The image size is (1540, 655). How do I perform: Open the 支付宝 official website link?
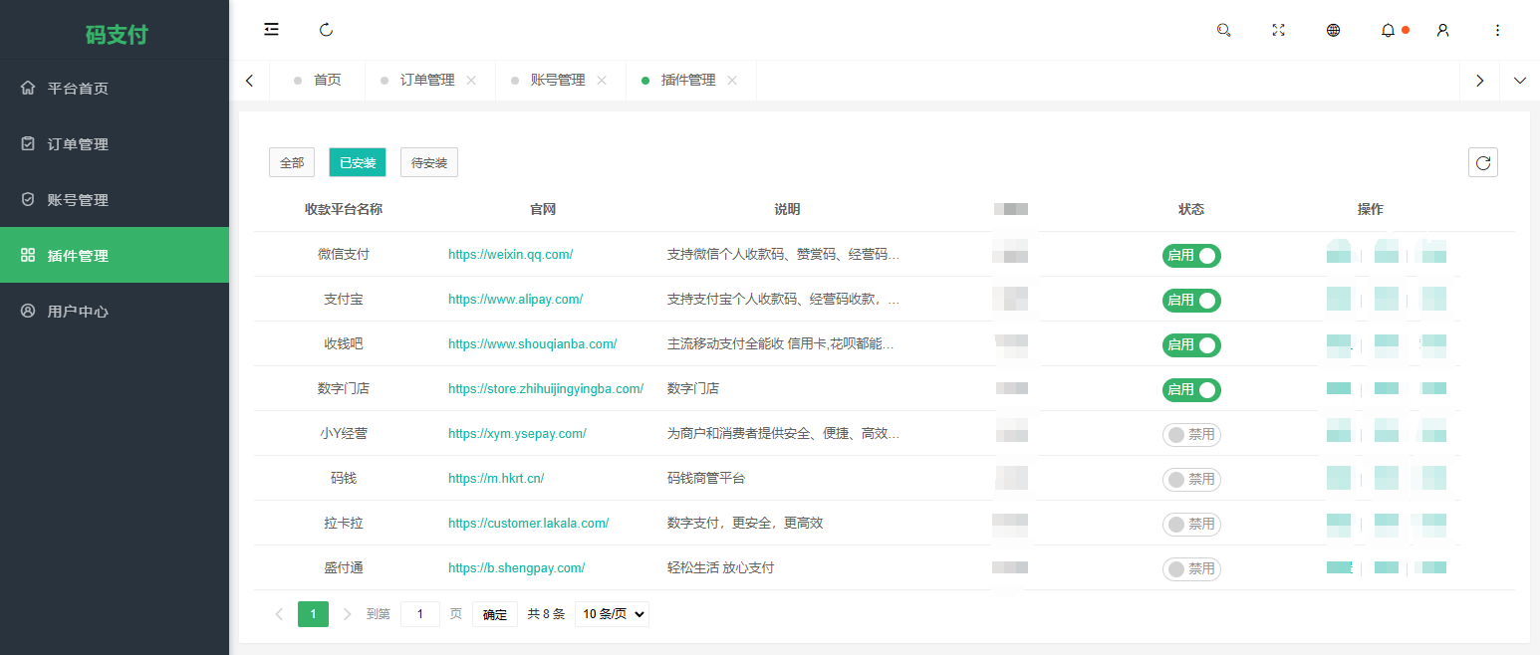coord(515,299)
